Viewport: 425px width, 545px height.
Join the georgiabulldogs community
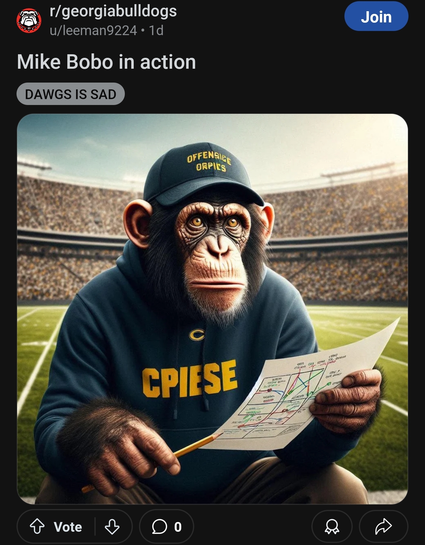pyautogui.click(x=376, y=16)
